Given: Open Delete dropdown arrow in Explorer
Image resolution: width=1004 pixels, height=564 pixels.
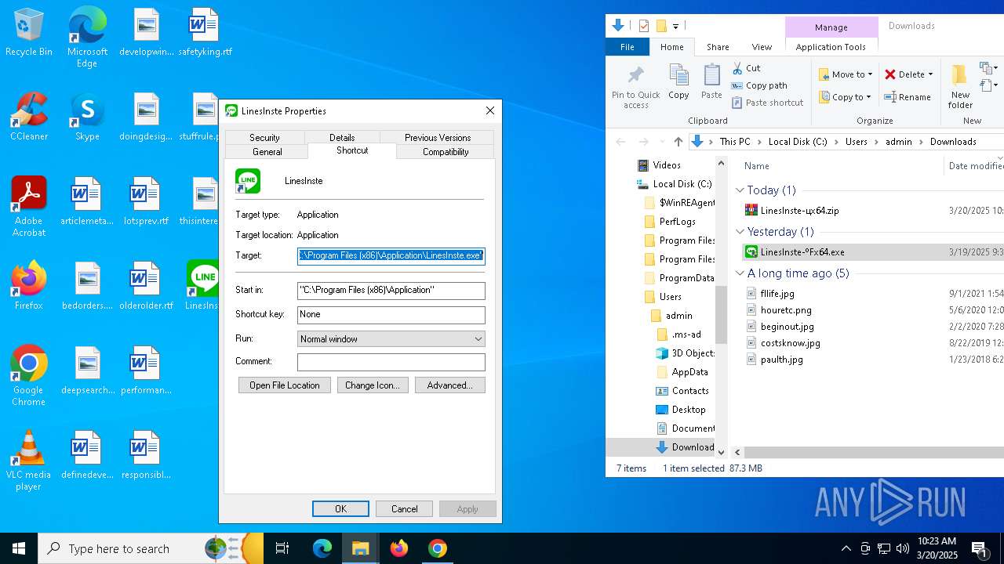Looking at the screenshot, I should (x=930, y=74).
